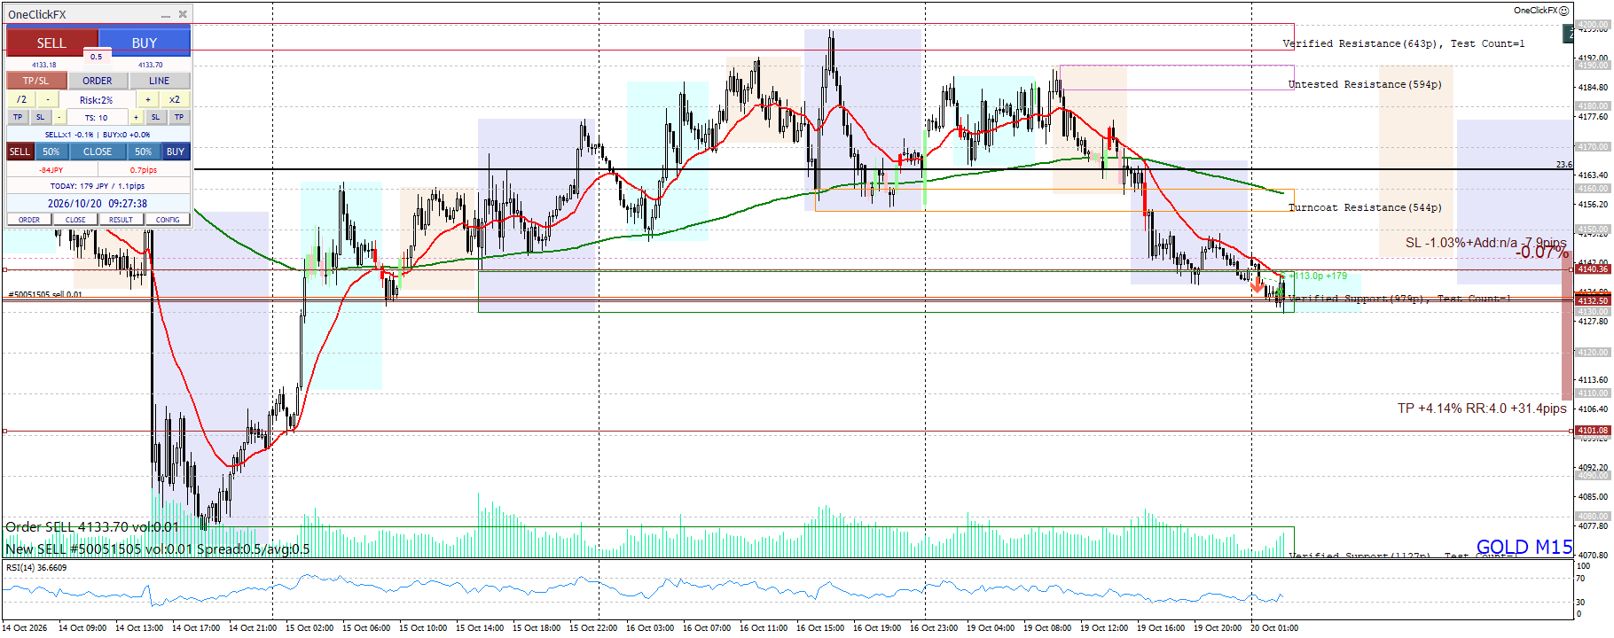Decrease risk with minus beside Risk:2%

(48, 100)
